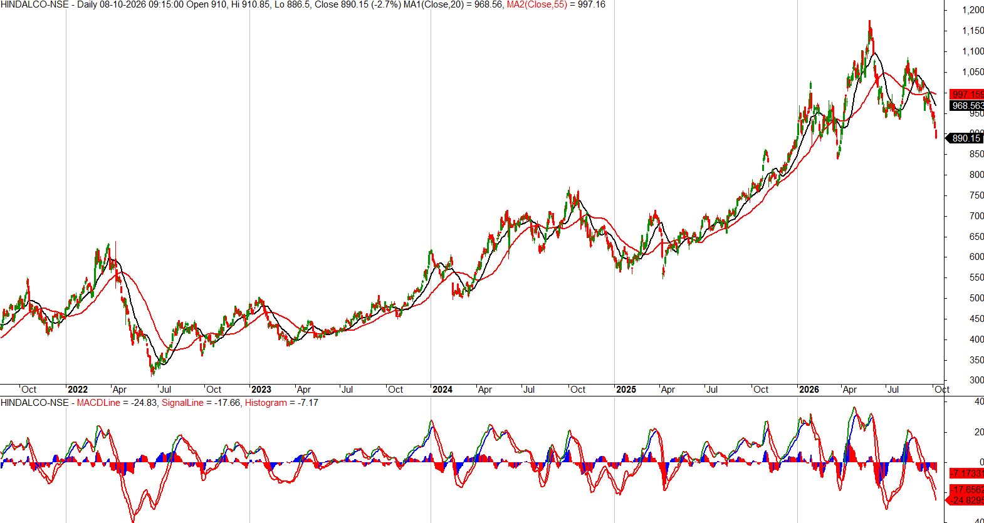
Task: Click the 2022 year label on the time axis
Action: (x=78, y=390)
